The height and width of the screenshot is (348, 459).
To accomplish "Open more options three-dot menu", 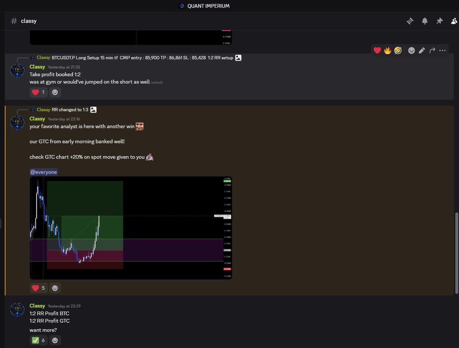I will tap(443, 50).
